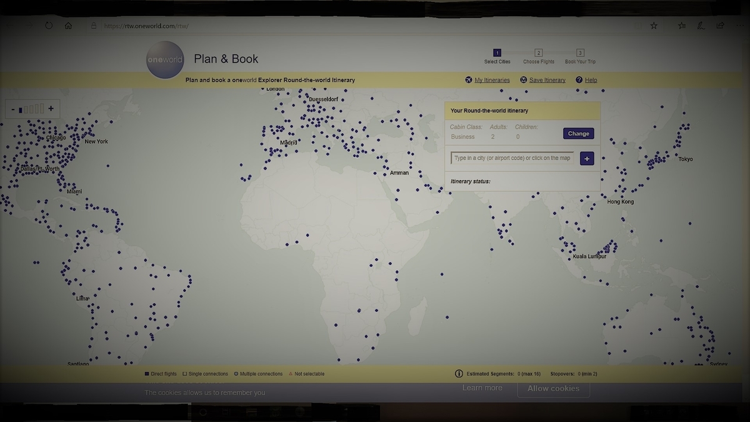
Task: Open the Help link
Action: 591,80
